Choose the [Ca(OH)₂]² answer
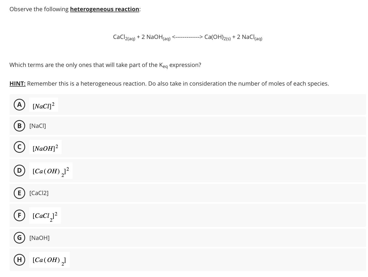This screenshot has width=368, height=277. tap(51, 171)
